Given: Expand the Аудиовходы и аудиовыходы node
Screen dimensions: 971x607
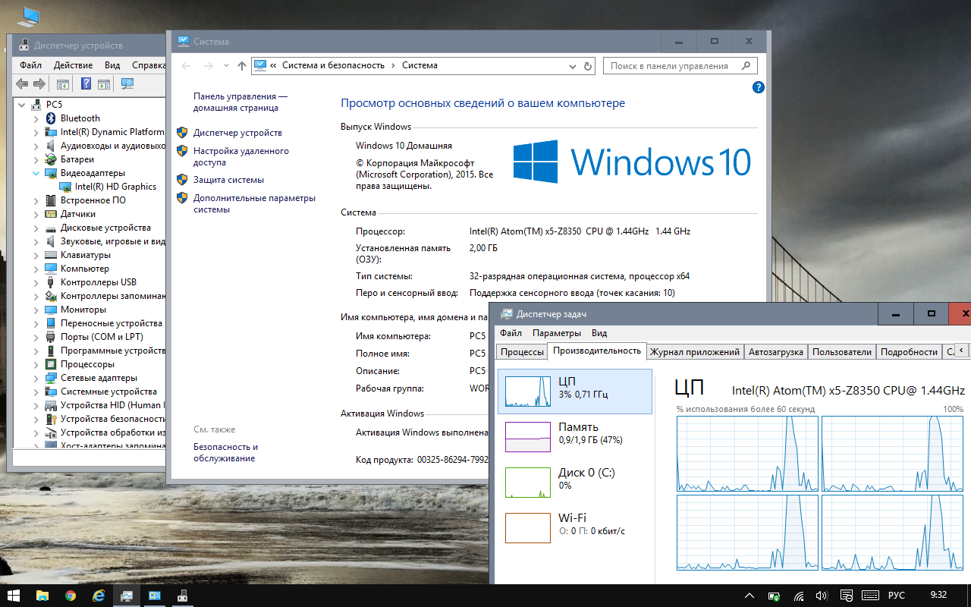Looking at the screenshot, I should (x=36, y=146).
